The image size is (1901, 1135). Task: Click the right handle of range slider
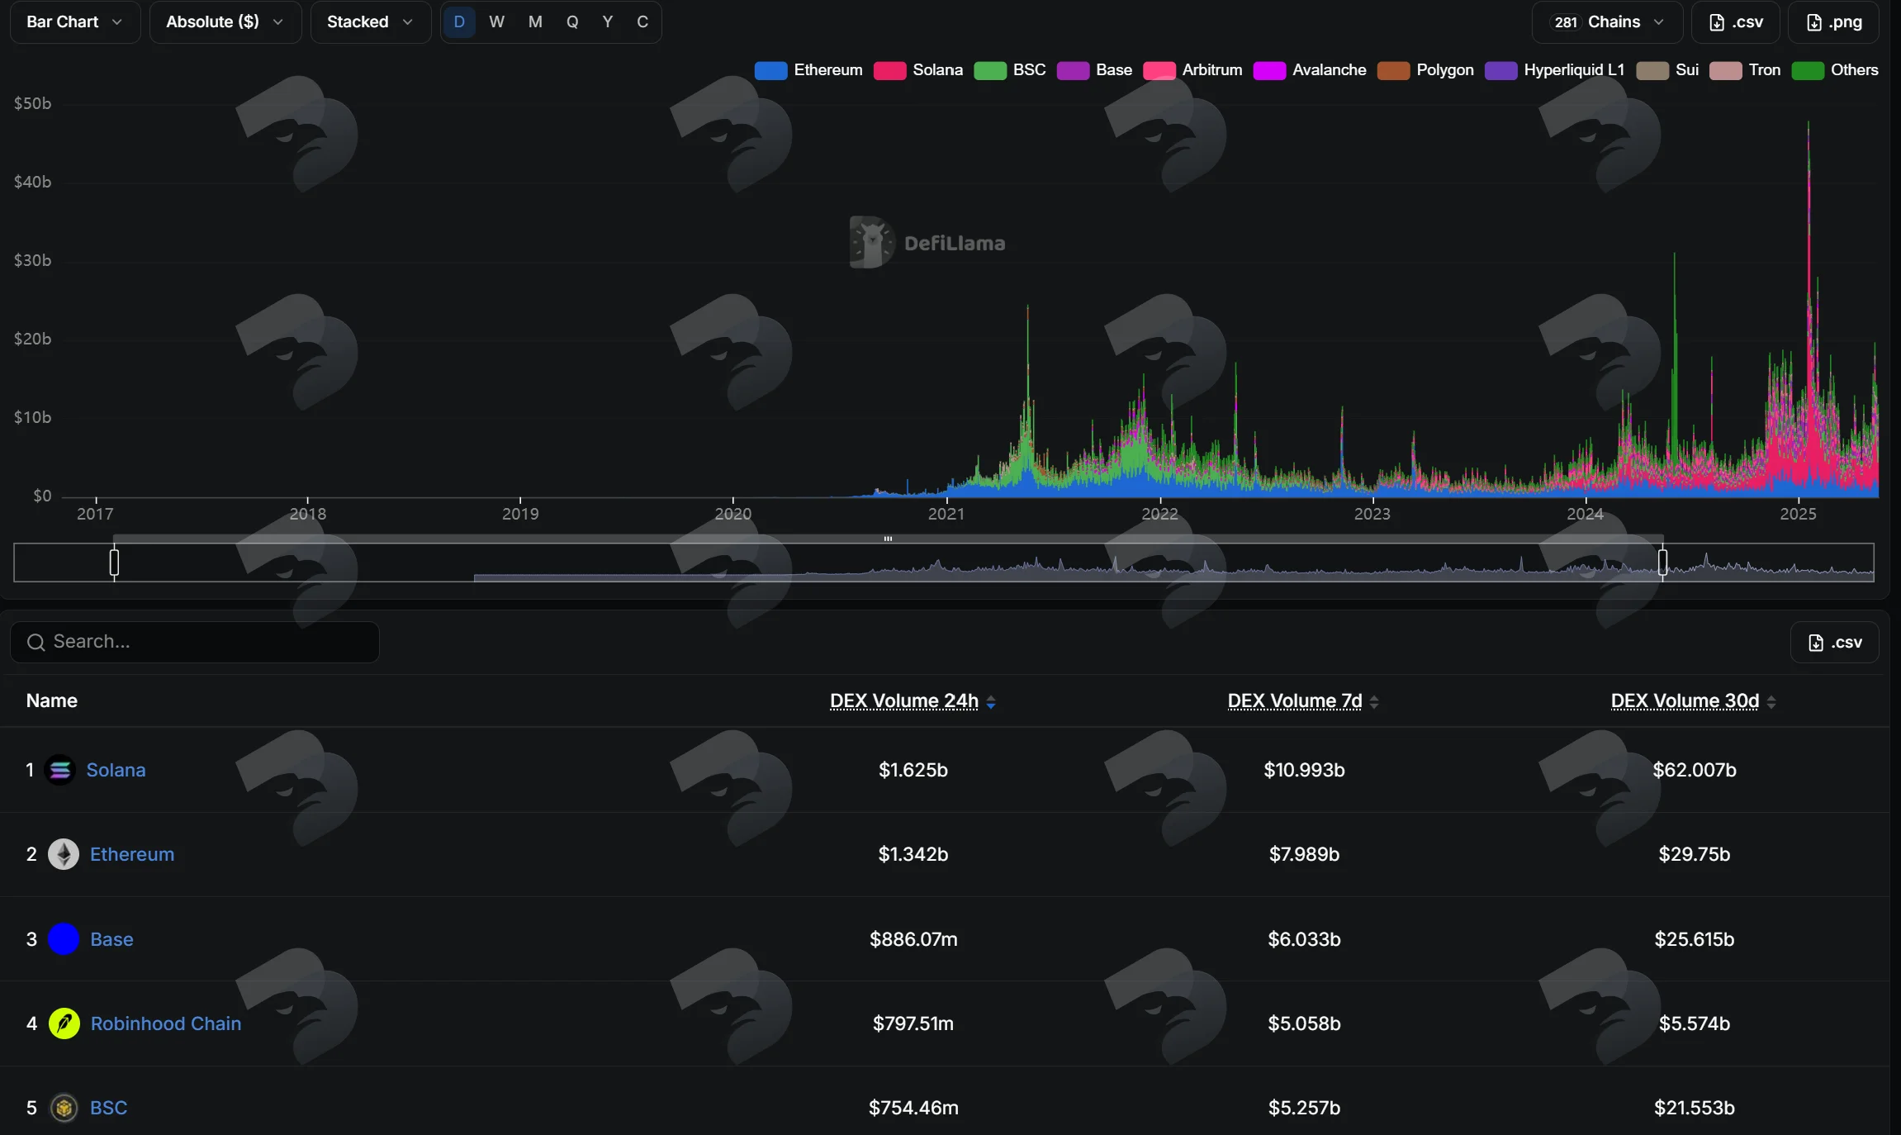1662,563
